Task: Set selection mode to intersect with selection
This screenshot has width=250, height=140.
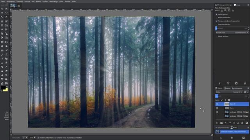Action: coord(233,10)
